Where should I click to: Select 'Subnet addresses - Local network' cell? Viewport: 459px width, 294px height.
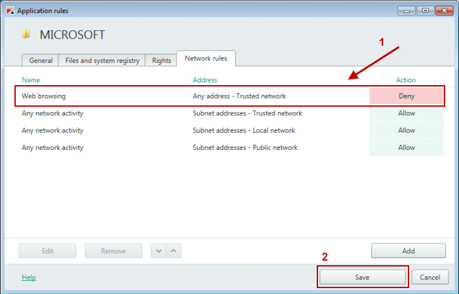(244, 130)
